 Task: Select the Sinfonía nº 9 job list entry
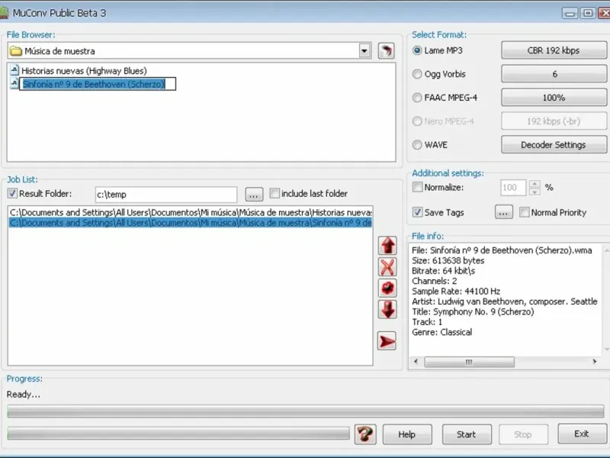pos(191,223)
